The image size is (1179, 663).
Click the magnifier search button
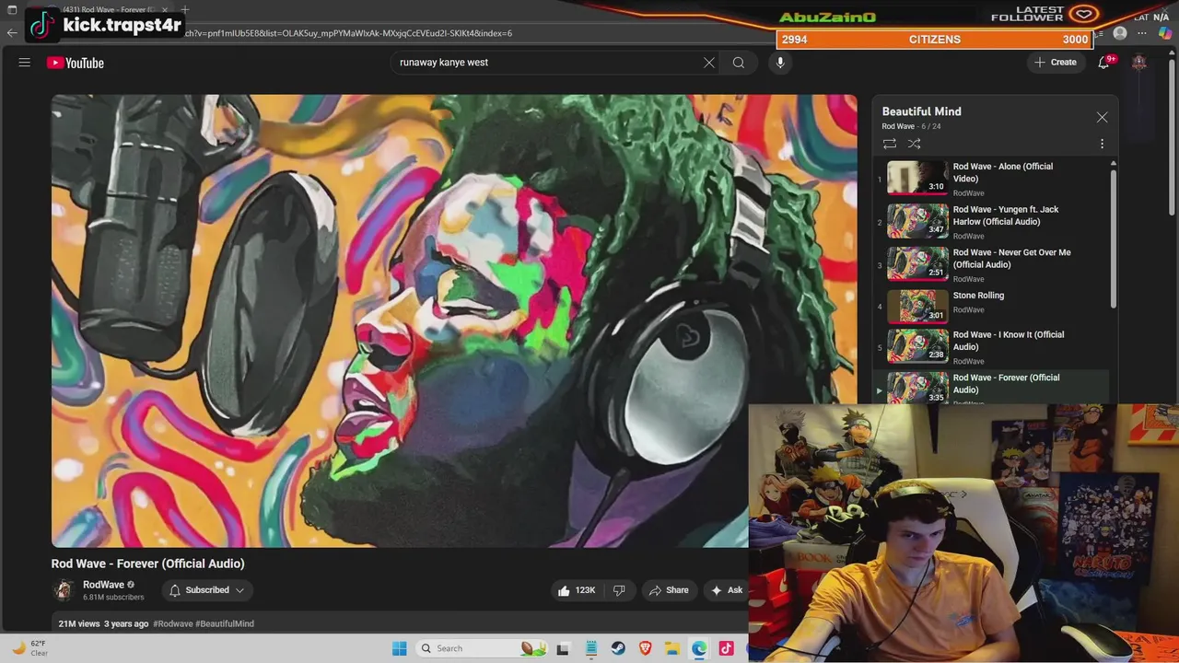tap(739, 63)
